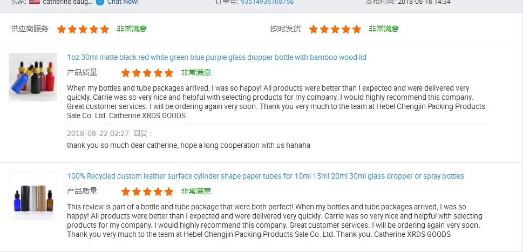Screen dimensions: 523x252
Task: Select first star of 供应商服务 rating
Action: pos(62,29)
